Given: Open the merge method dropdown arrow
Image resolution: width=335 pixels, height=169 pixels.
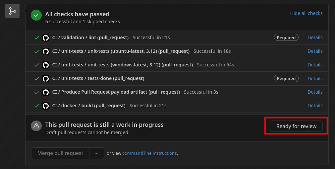Looking at the screenshot, I should point(96,153).
